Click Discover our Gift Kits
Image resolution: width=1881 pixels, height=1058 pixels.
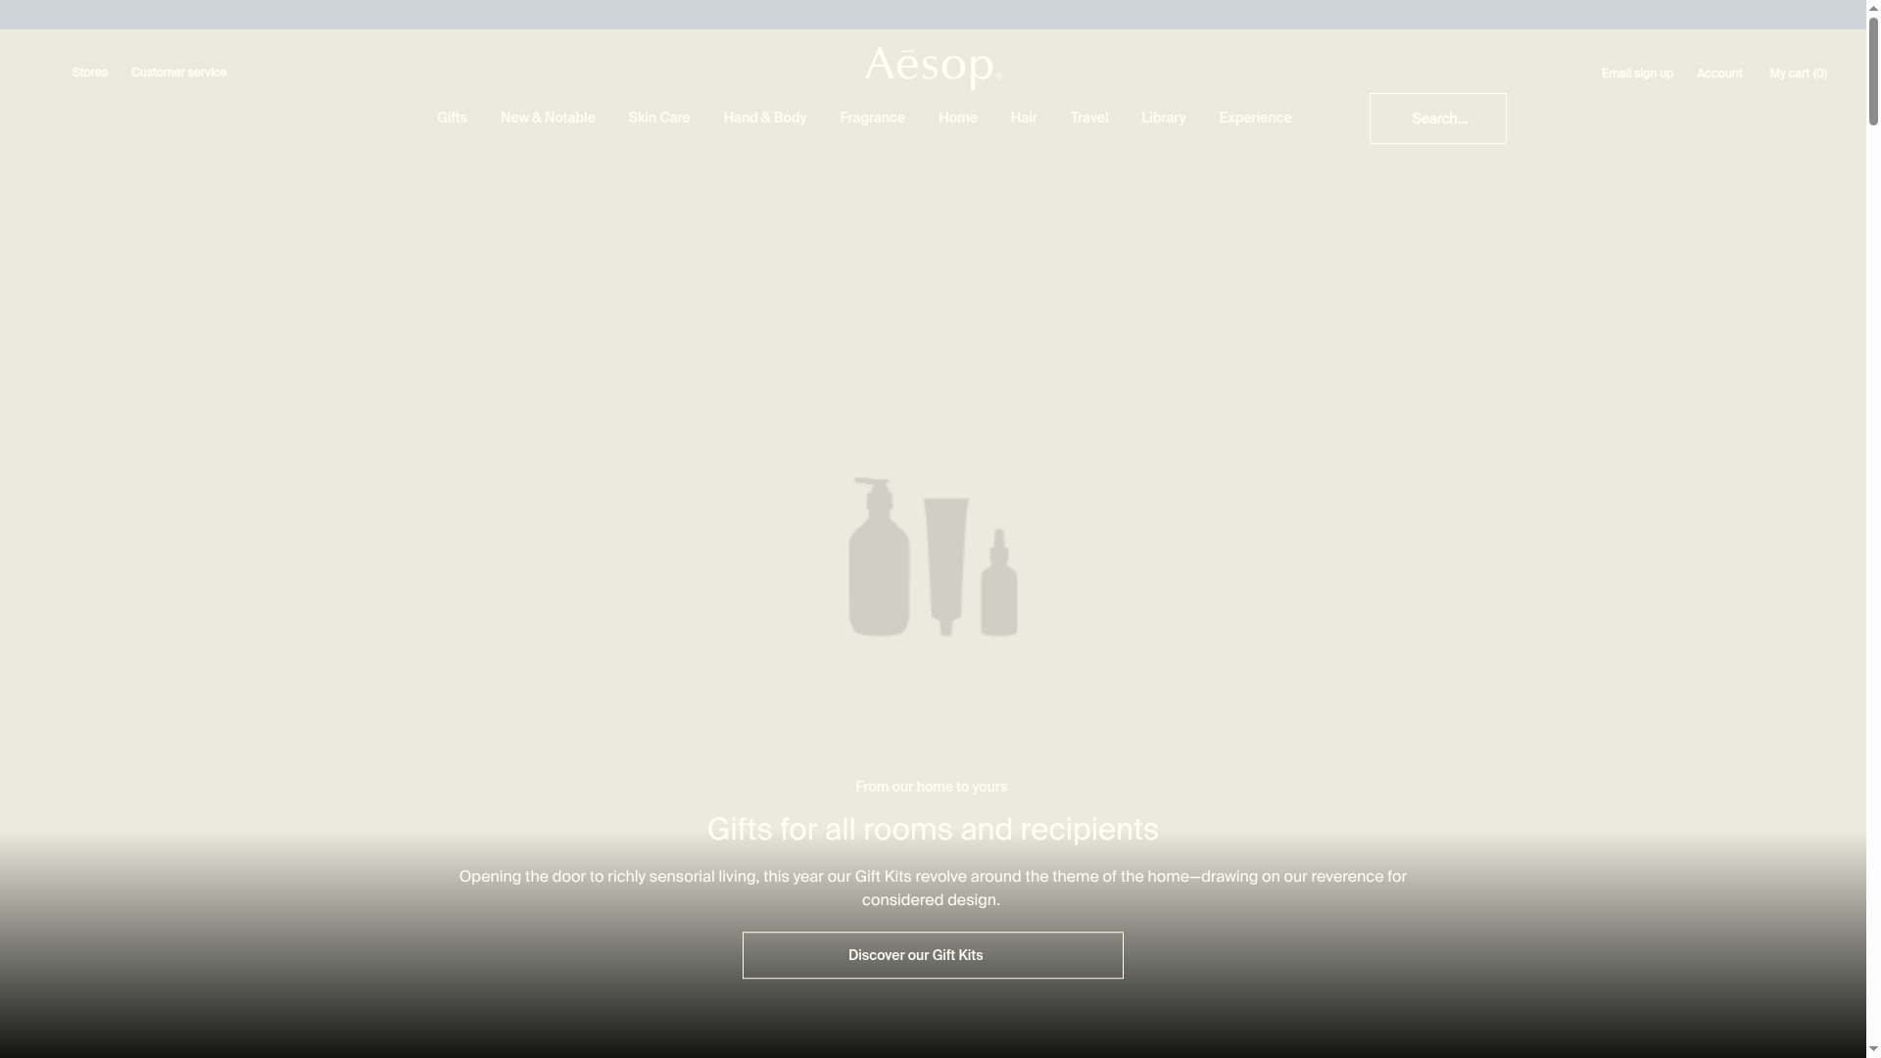931,954
